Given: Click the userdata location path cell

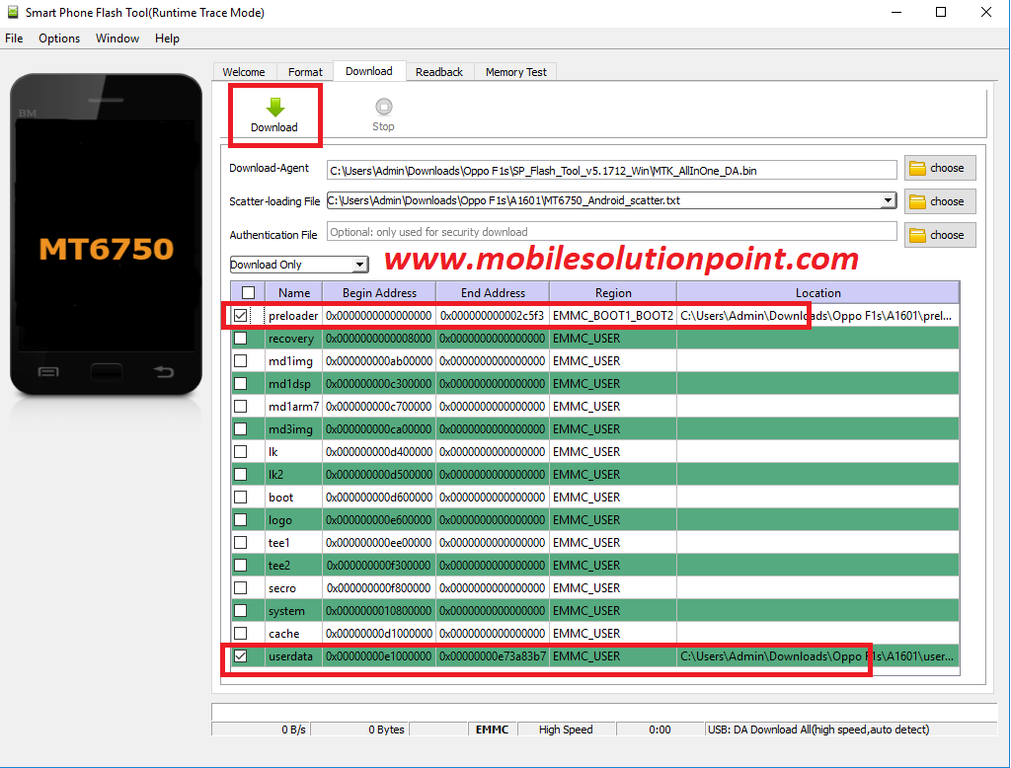Looking at the screenshot, I should 817,655.
